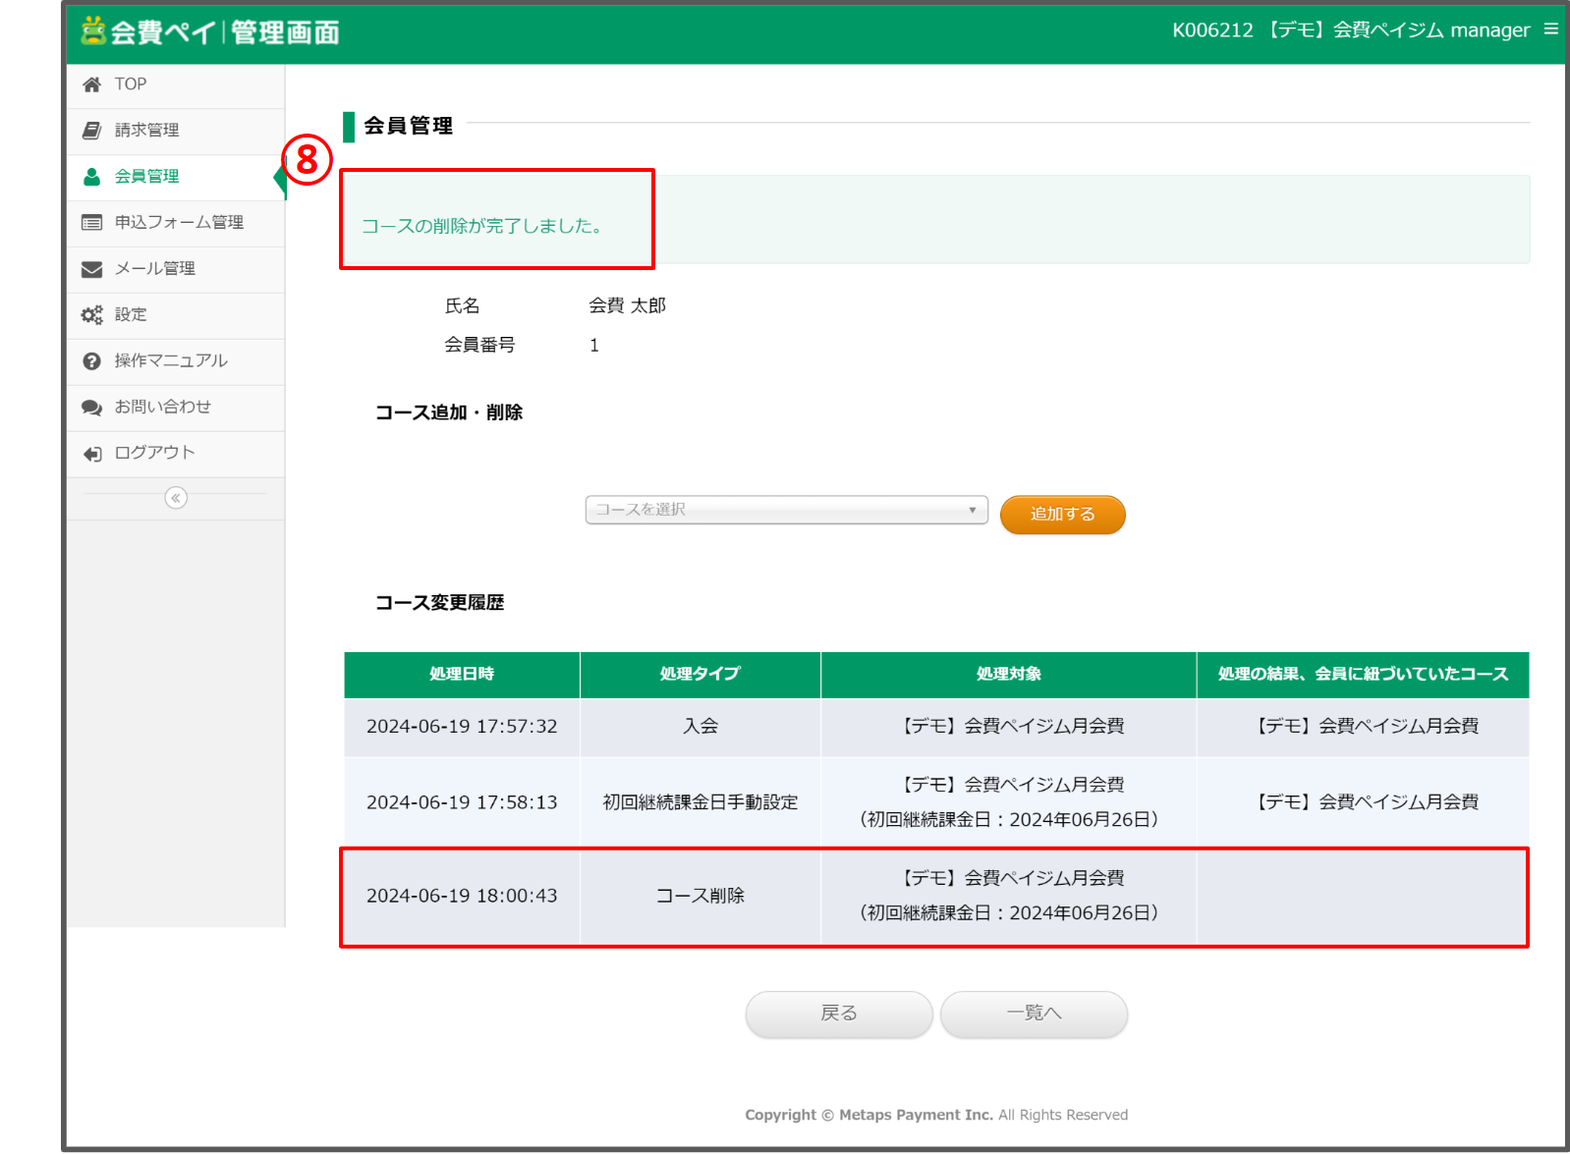Open the コースを選択 dropdown

[786, 510]
